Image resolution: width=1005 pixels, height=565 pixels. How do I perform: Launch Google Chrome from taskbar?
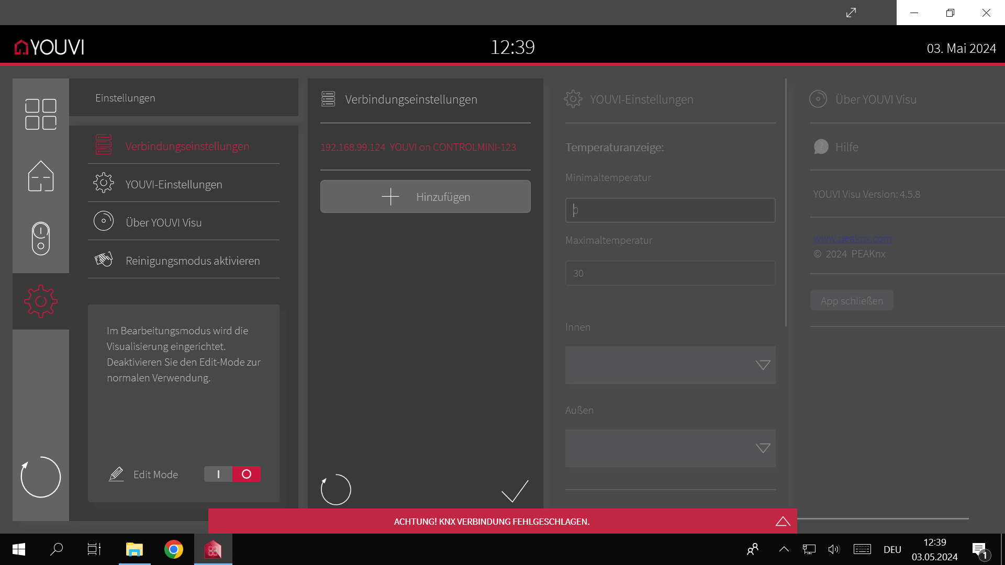(174, 549)
